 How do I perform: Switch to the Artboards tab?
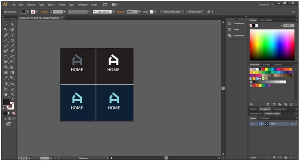264,118
